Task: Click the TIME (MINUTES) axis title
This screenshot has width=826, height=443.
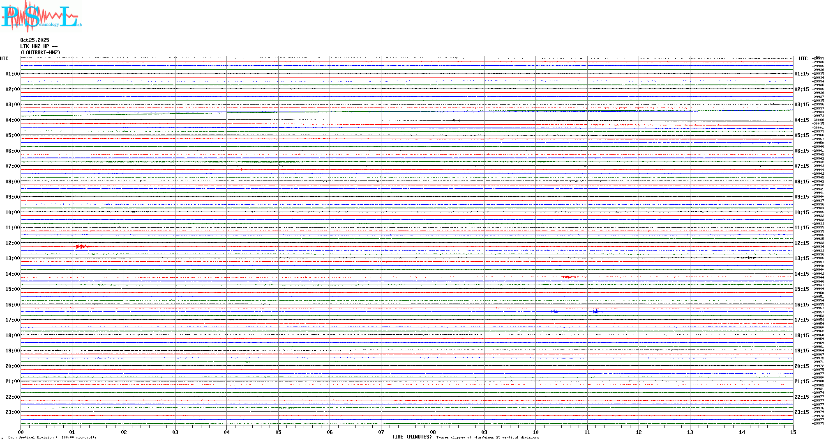Action: [411, 437]
